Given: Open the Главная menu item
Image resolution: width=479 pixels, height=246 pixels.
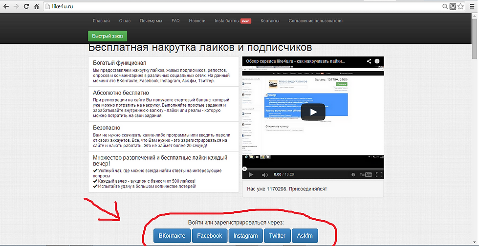Looking at the screenshot, I should click(101, 20).
